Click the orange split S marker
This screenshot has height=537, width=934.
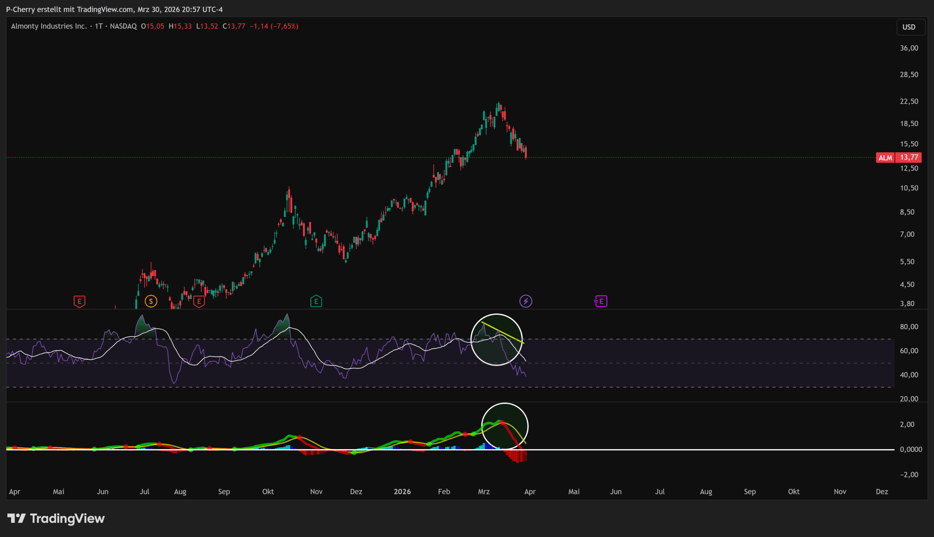tap(151, 301)
